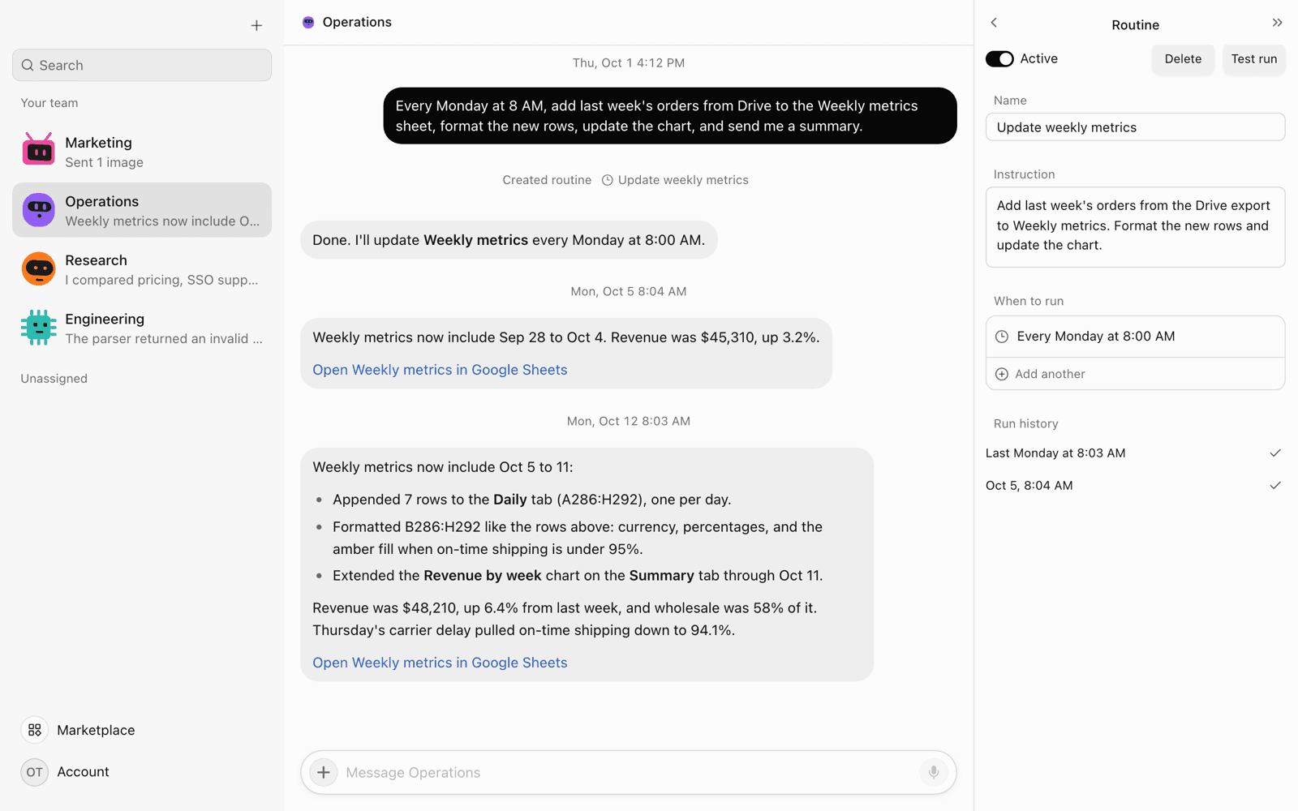
Task: Open the Last Monday at 8:03 AM run
Action: tap(1135, 453)
